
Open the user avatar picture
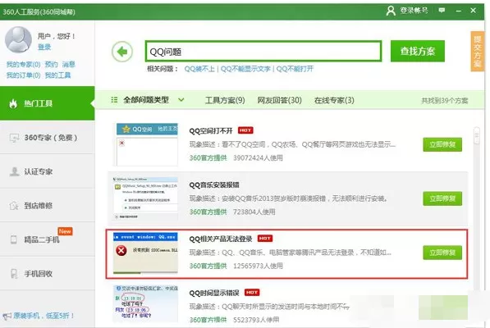click(x=18, y=39)
